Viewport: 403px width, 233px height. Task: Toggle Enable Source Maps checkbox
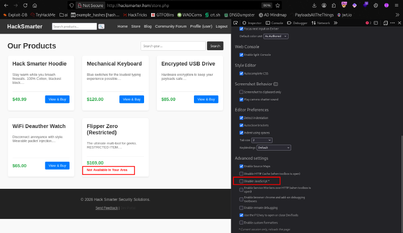241,166
